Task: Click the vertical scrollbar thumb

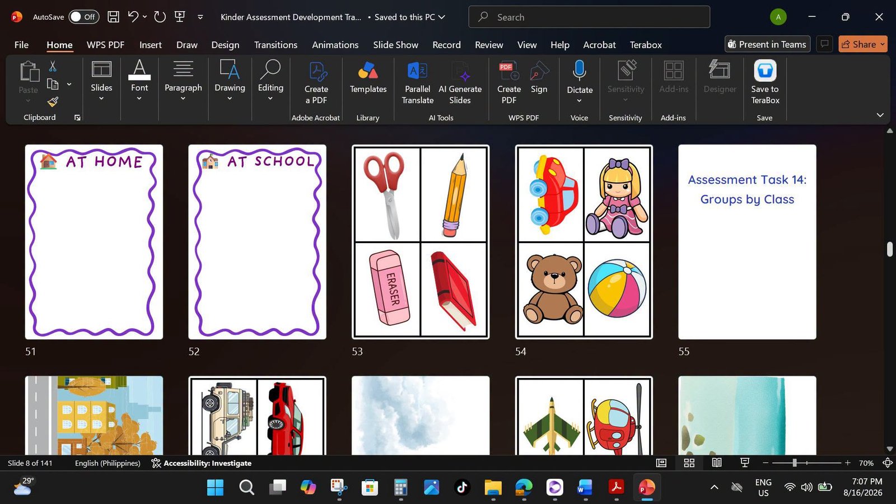Action: click(890, 249)
